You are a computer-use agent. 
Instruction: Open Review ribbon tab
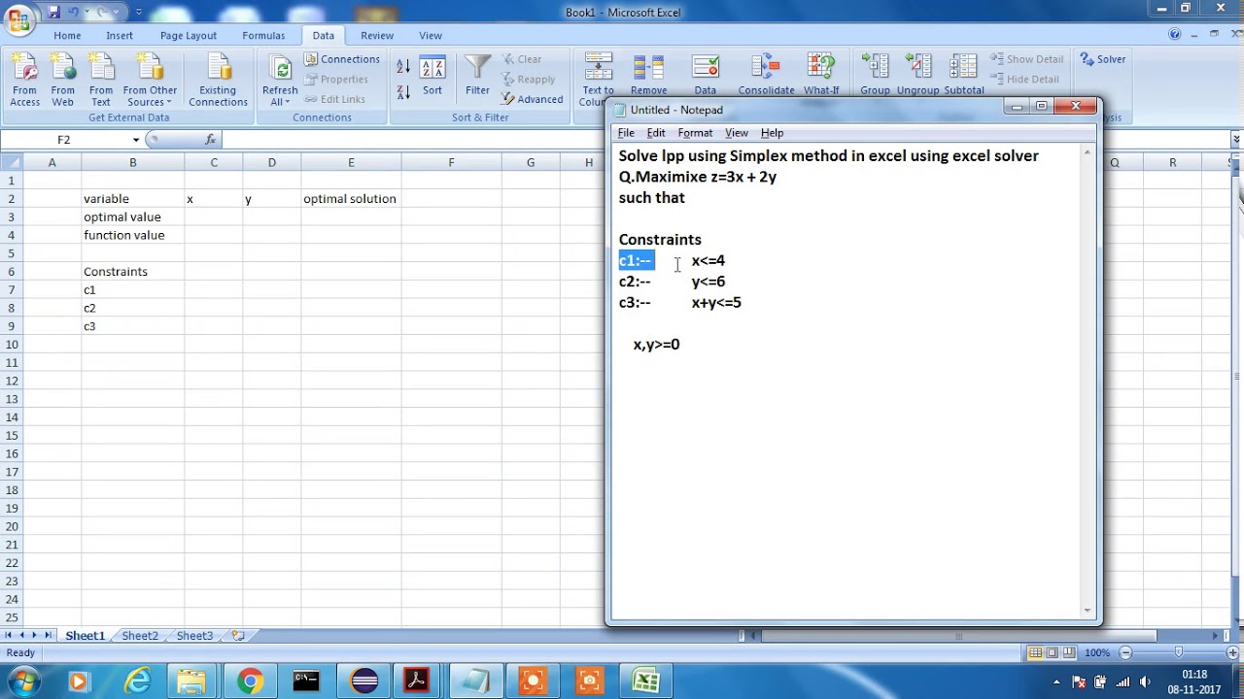click(x=377, y=36)
